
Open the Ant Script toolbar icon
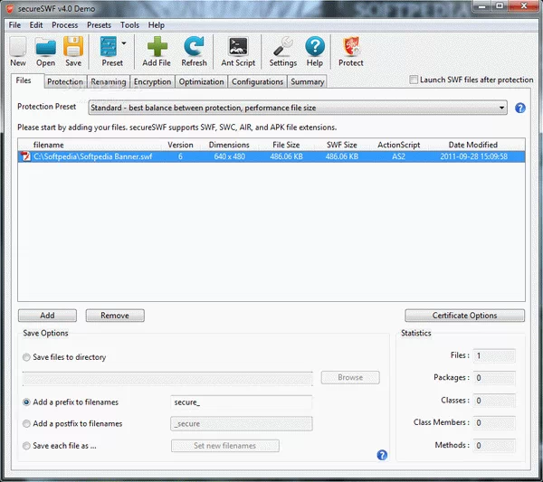click(x=238, y=47)
